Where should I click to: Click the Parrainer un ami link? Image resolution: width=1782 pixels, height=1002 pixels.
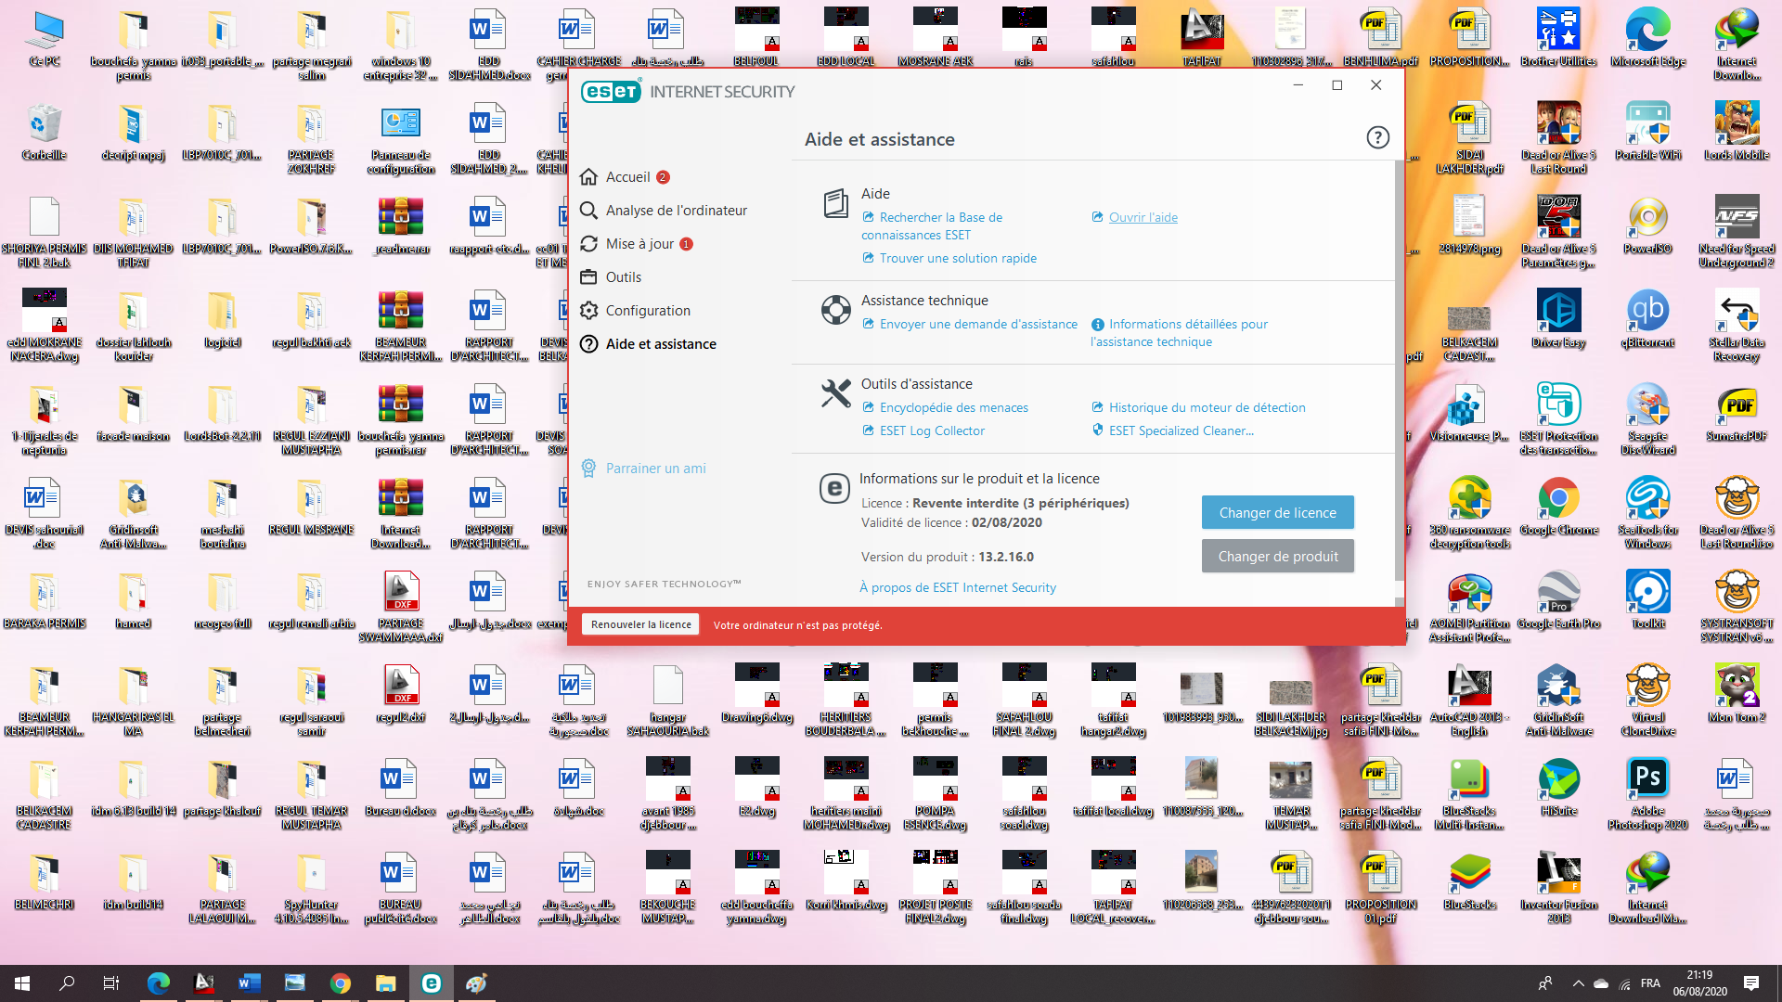(643, 469)
